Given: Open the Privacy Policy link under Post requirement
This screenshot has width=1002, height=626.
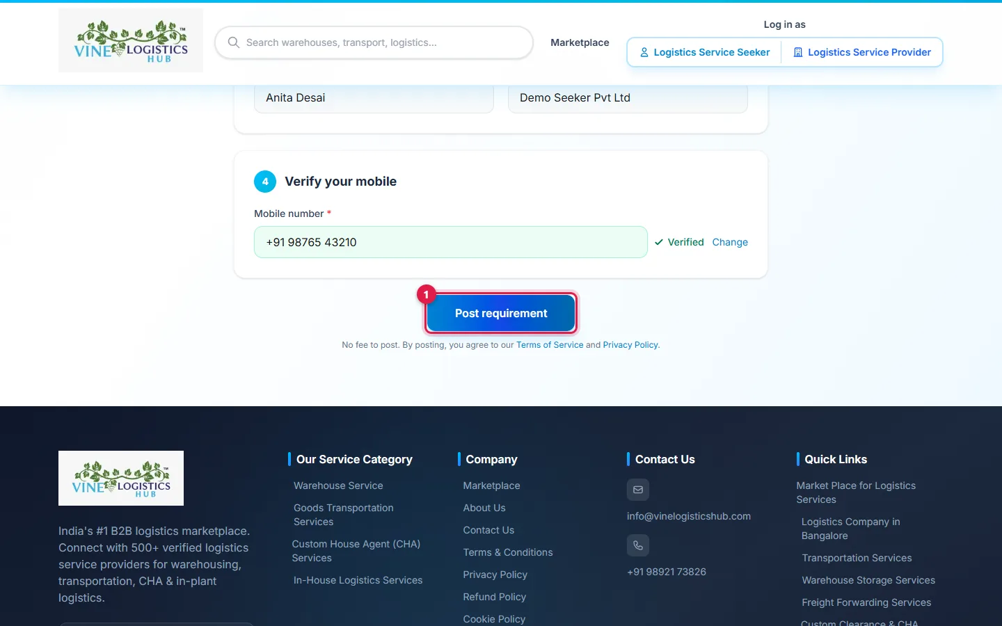Looking at the screenshot, I should pyautogui.click(x=630, y=345).
